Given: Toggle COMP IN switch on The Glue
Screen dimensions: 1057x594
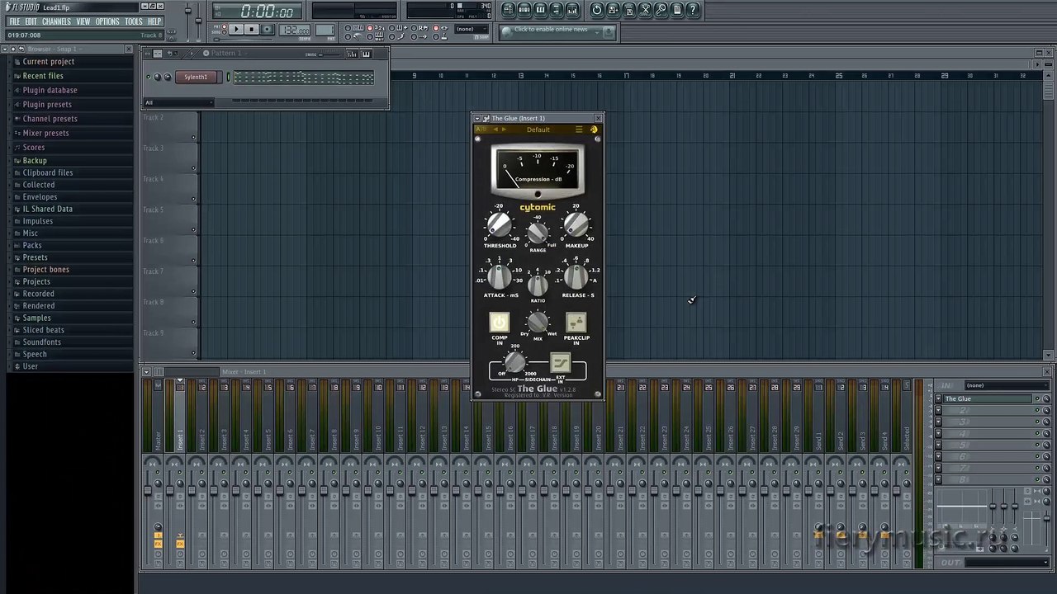Looking at the screenshot, I should (x=500, y=322).
